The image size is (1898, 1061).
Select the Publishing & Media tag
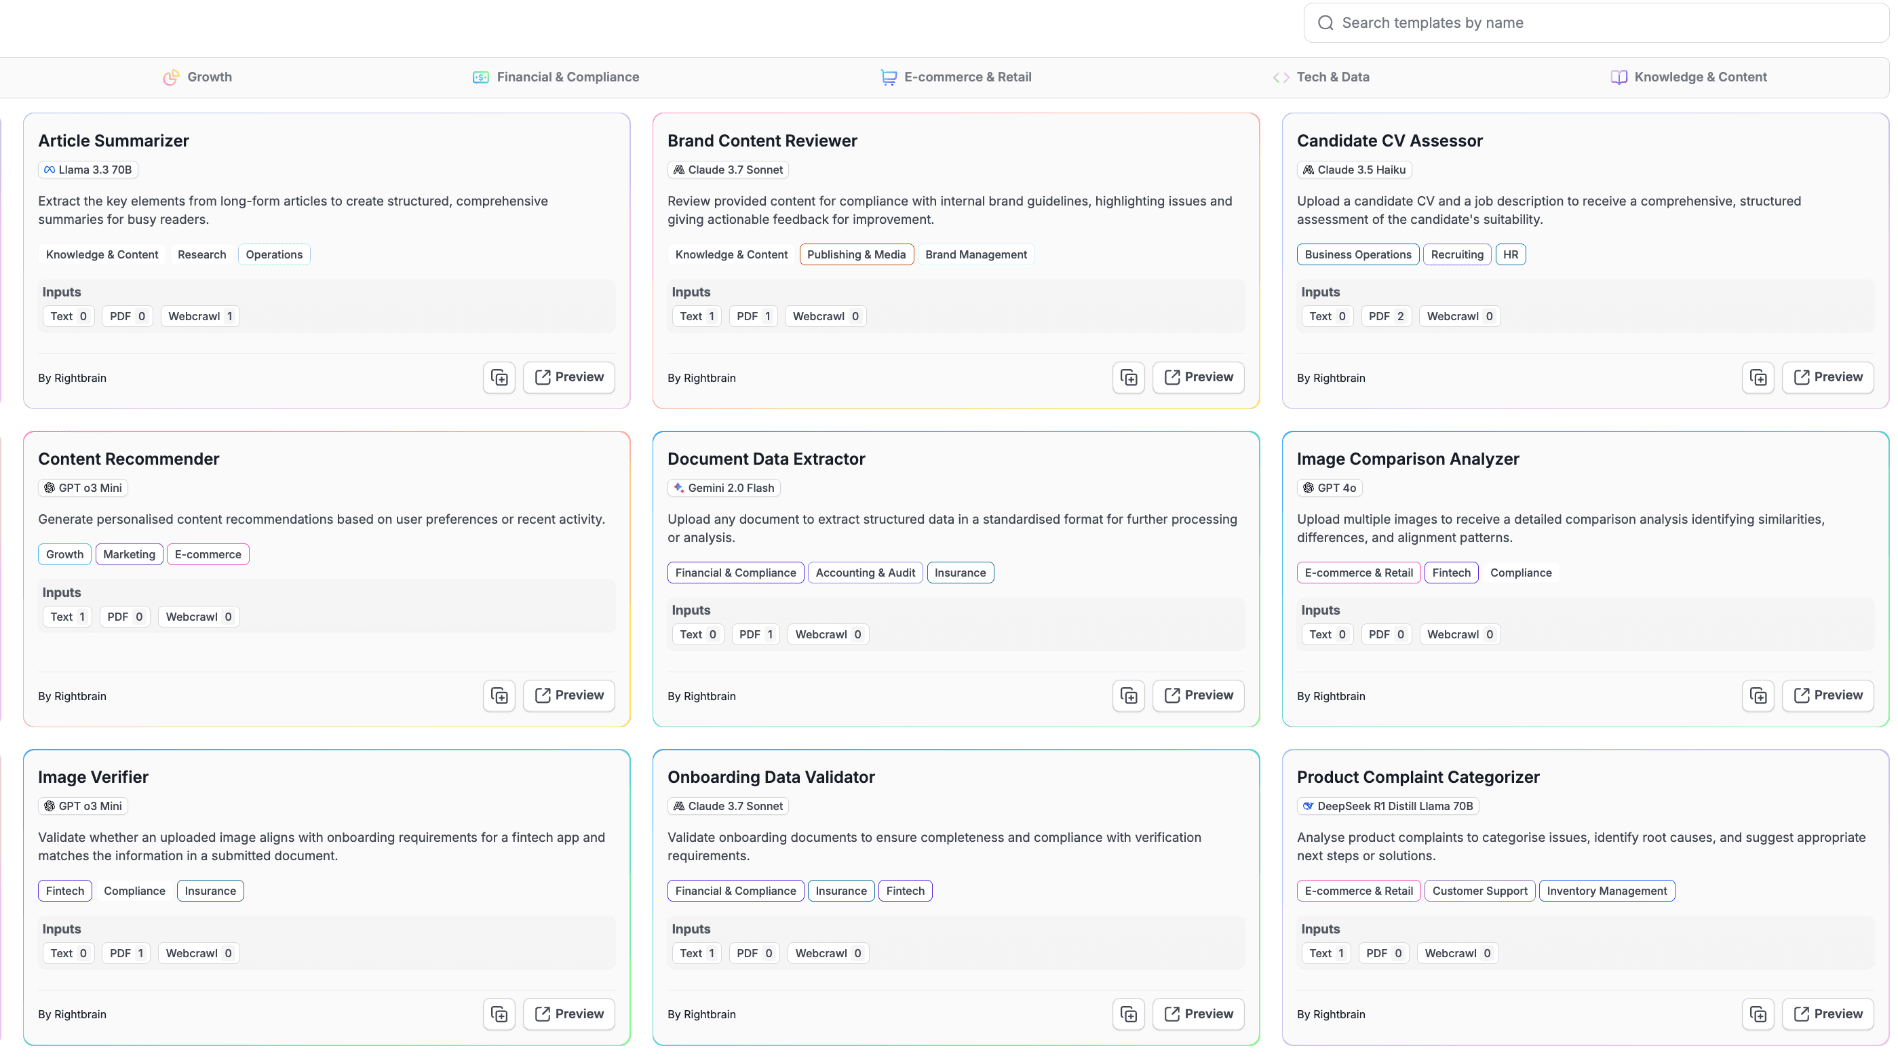[x=856, y=255]
